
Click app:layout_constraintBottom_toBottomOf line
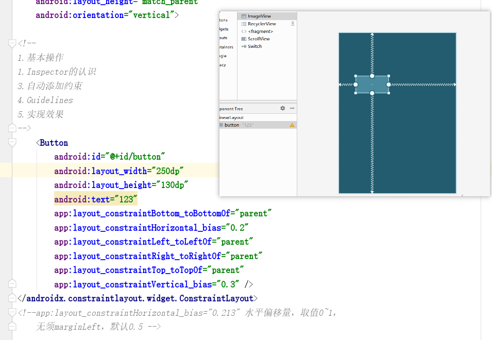click(x=162, y=213)
